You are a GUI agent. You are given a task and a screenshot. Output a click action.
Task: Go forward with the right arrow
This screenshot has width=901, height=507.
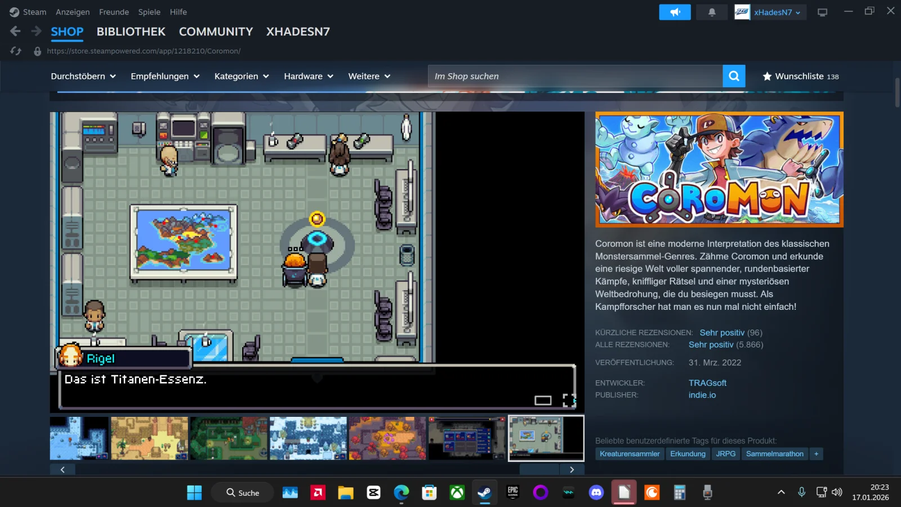coord(36,32)
